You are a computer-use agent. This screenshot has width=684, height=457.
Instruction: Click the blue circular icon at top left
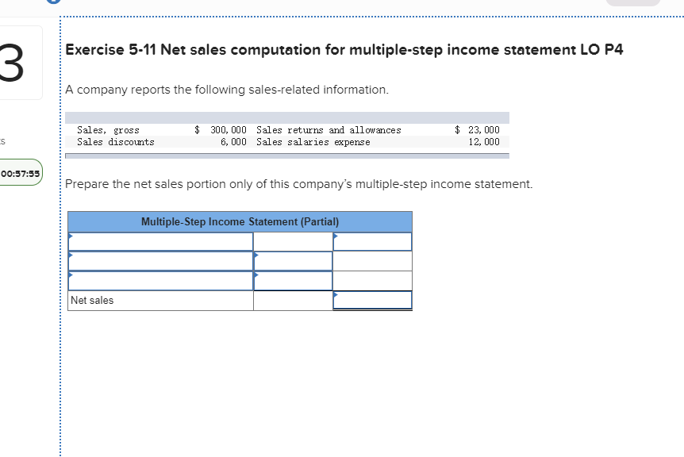[53, 2]
